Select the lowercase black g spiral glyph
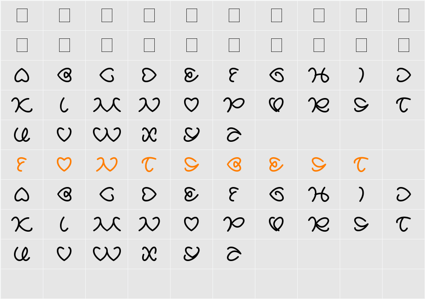Image resolution: width=425 pixels, height=299 pixels. 277,195
